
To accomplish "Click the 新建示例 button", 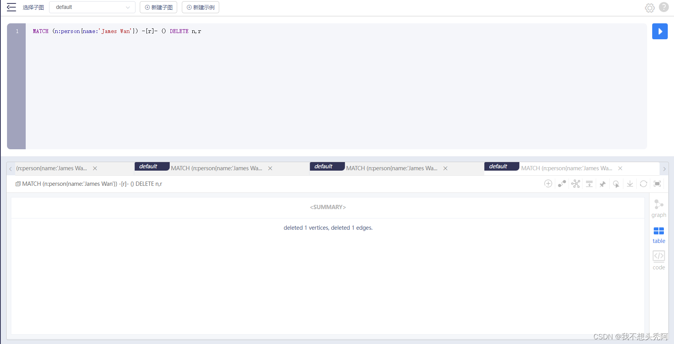I will pos(201,7).
